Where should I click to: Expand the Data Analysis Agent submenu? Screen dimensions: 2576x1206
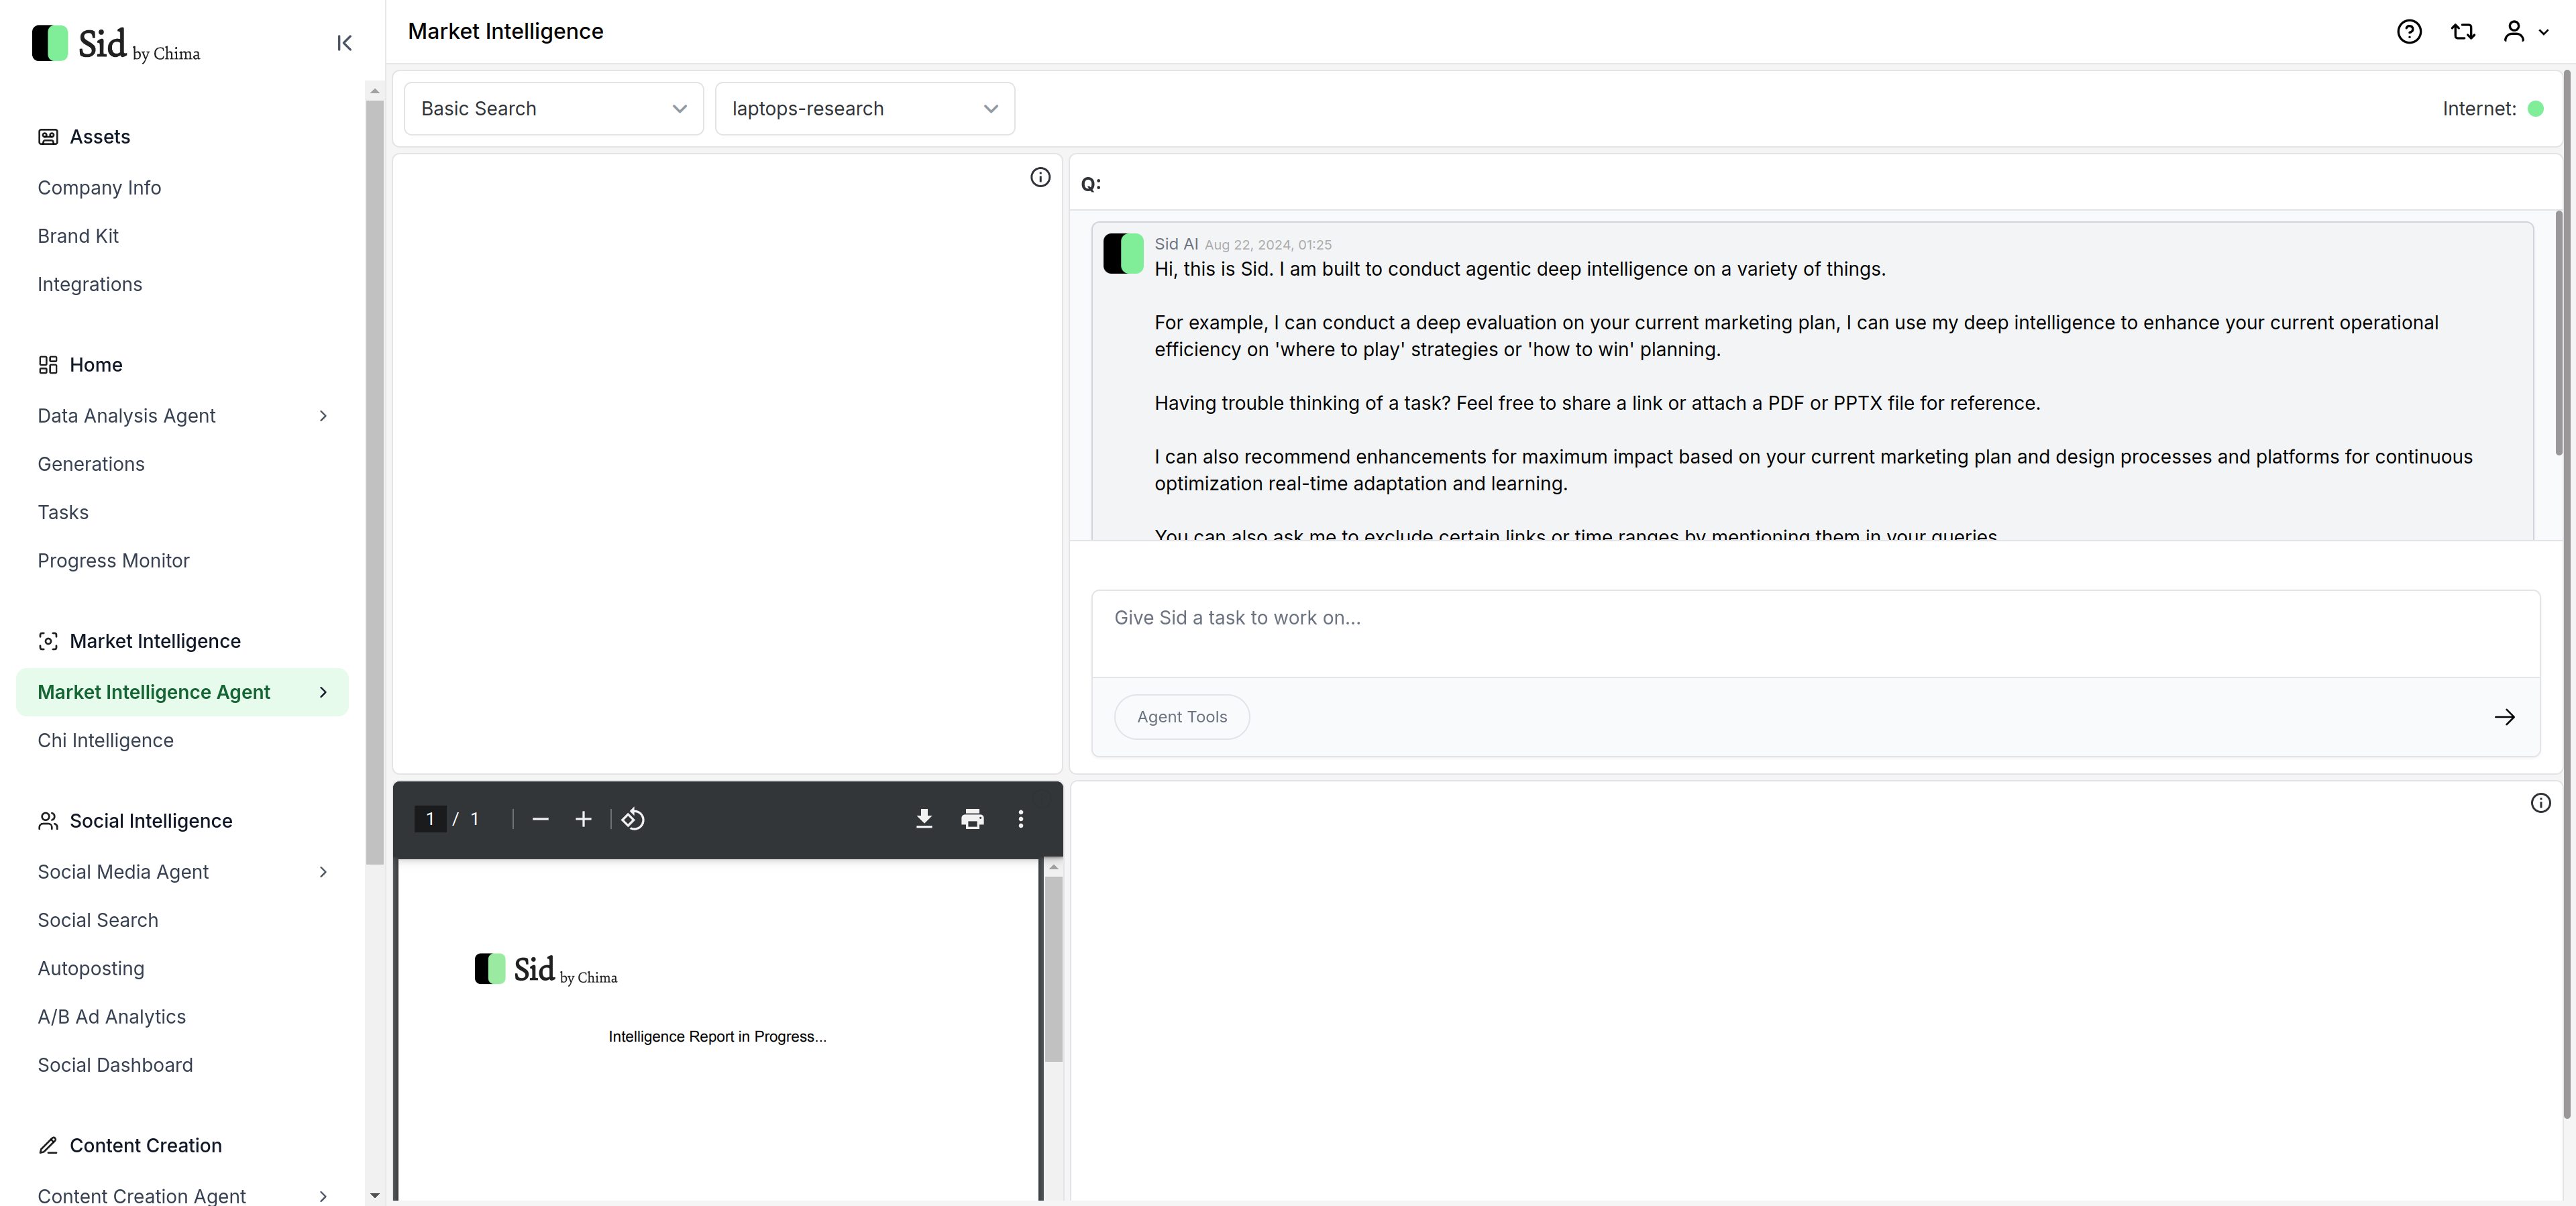tap(323, 416)
